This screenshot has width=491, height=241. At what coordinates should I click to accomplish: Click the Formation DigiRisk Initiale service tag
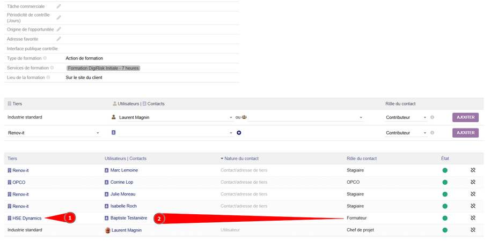(103, 68)
